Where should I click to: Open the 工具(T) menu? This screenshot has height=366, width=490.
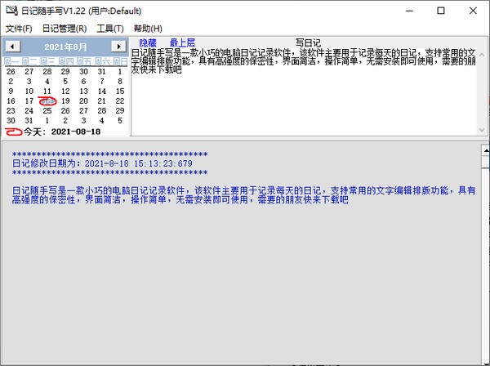coord(110,29)
